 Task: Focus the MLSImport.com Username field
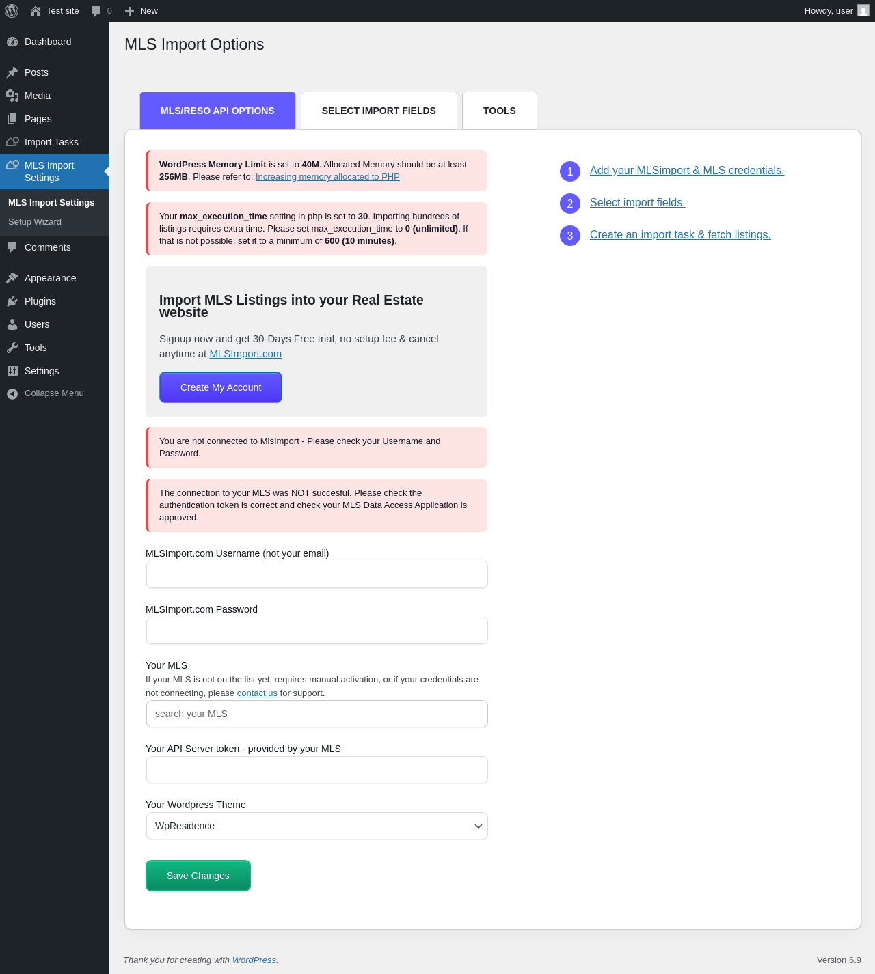click(317, 574)
